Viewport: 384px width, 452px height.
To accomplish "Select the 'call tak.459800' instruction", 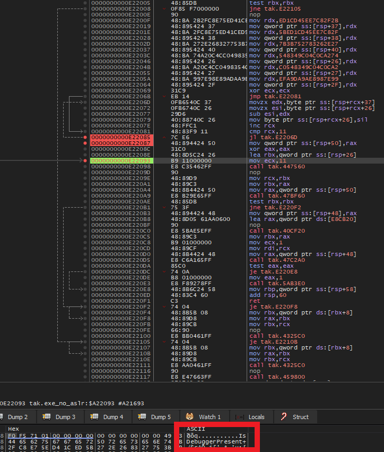I will pos(277,377).
